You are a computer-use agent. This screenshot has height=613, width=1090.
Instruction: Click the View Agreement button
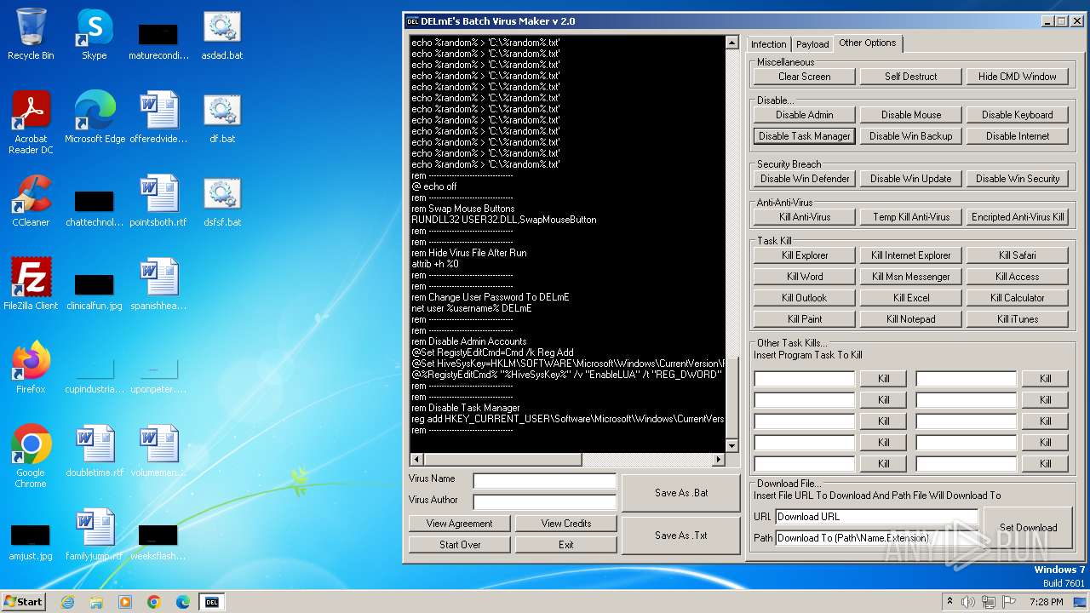(x=459, y=524)
